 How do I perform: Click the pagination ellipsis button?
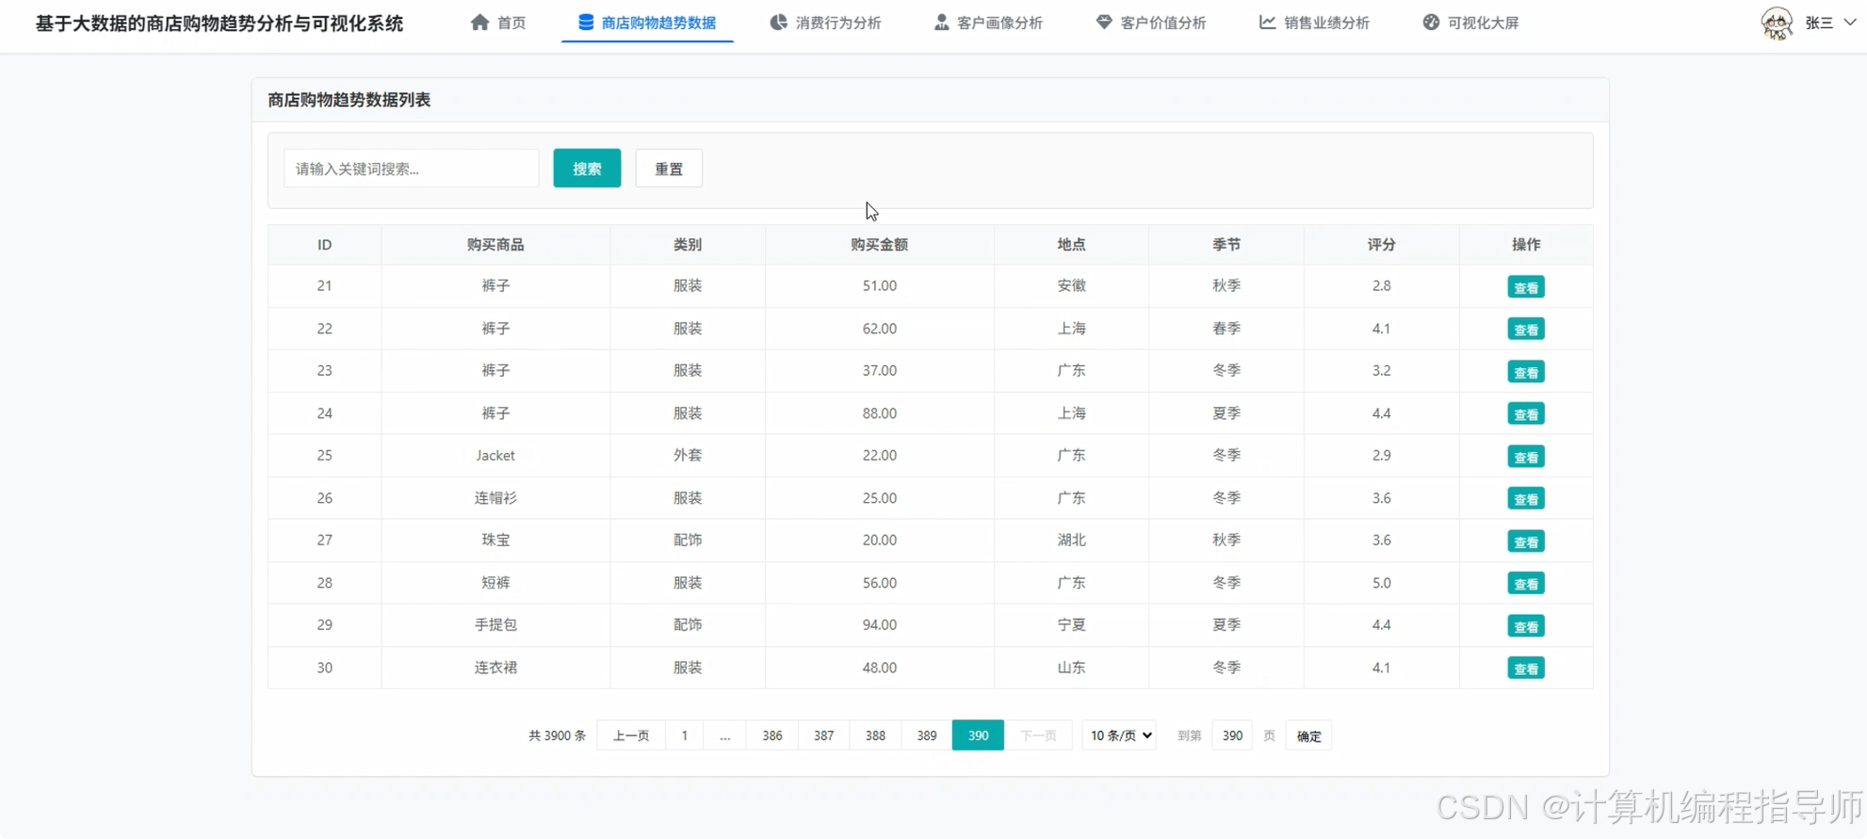click(725, 735)
